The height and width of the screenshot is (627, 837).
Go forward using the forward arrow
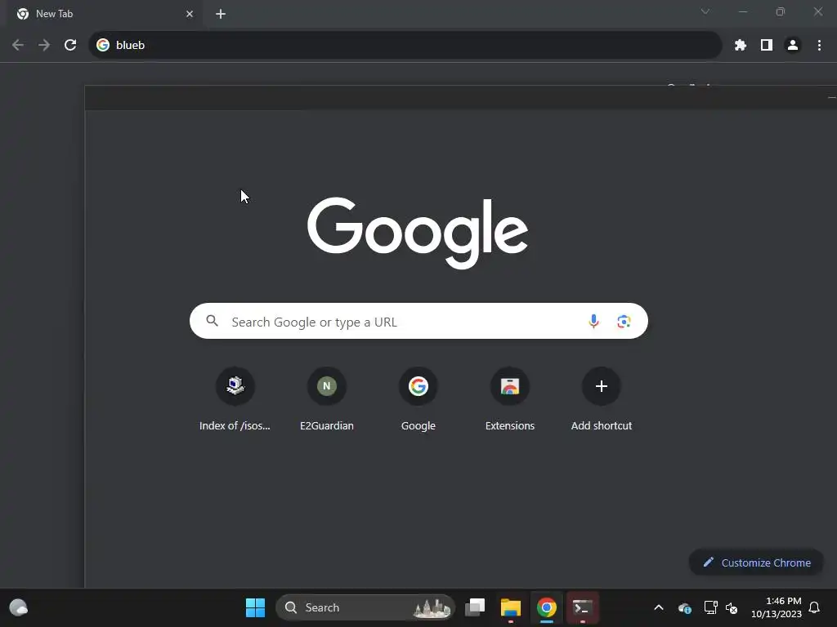tap(44, 45)
